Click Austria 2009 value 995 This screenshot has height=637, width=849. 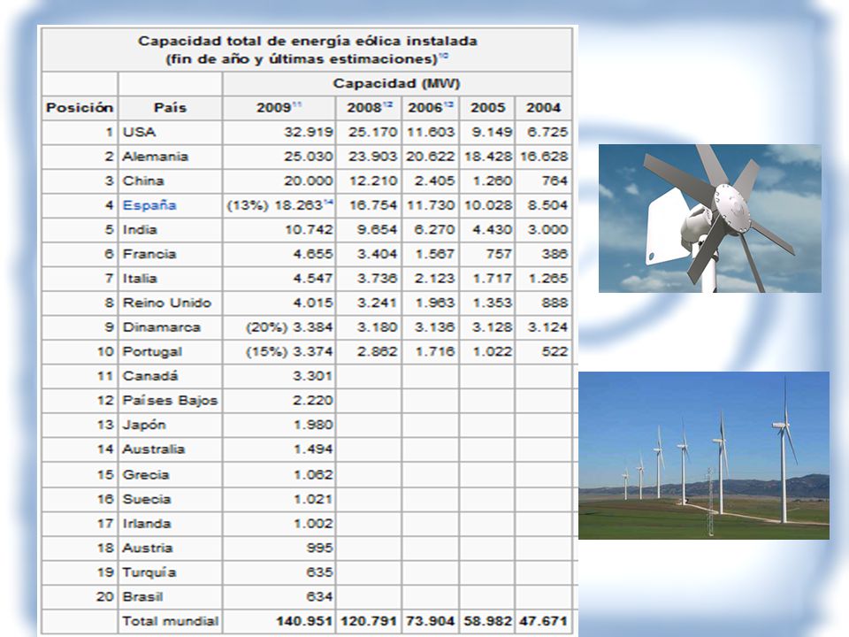click(319, 548)
